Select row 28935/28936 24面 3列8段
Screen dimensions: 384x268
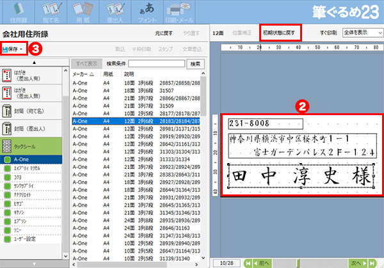(136, 221)
